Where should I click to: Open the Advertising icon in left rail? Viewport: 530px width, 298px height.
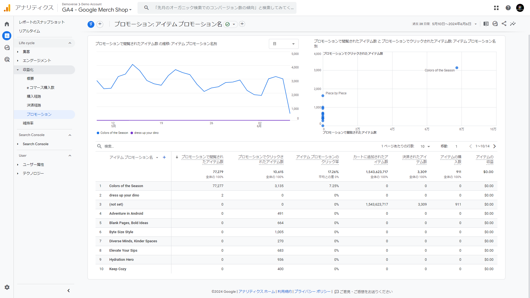tap(7, 59)
